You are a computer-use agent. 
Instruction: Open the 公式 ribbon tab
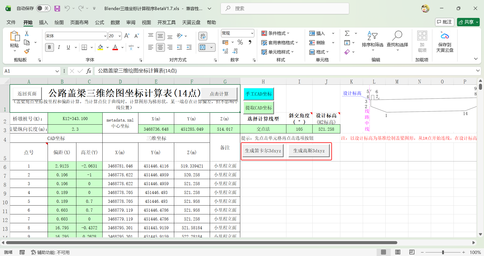(x=99, y=22)
